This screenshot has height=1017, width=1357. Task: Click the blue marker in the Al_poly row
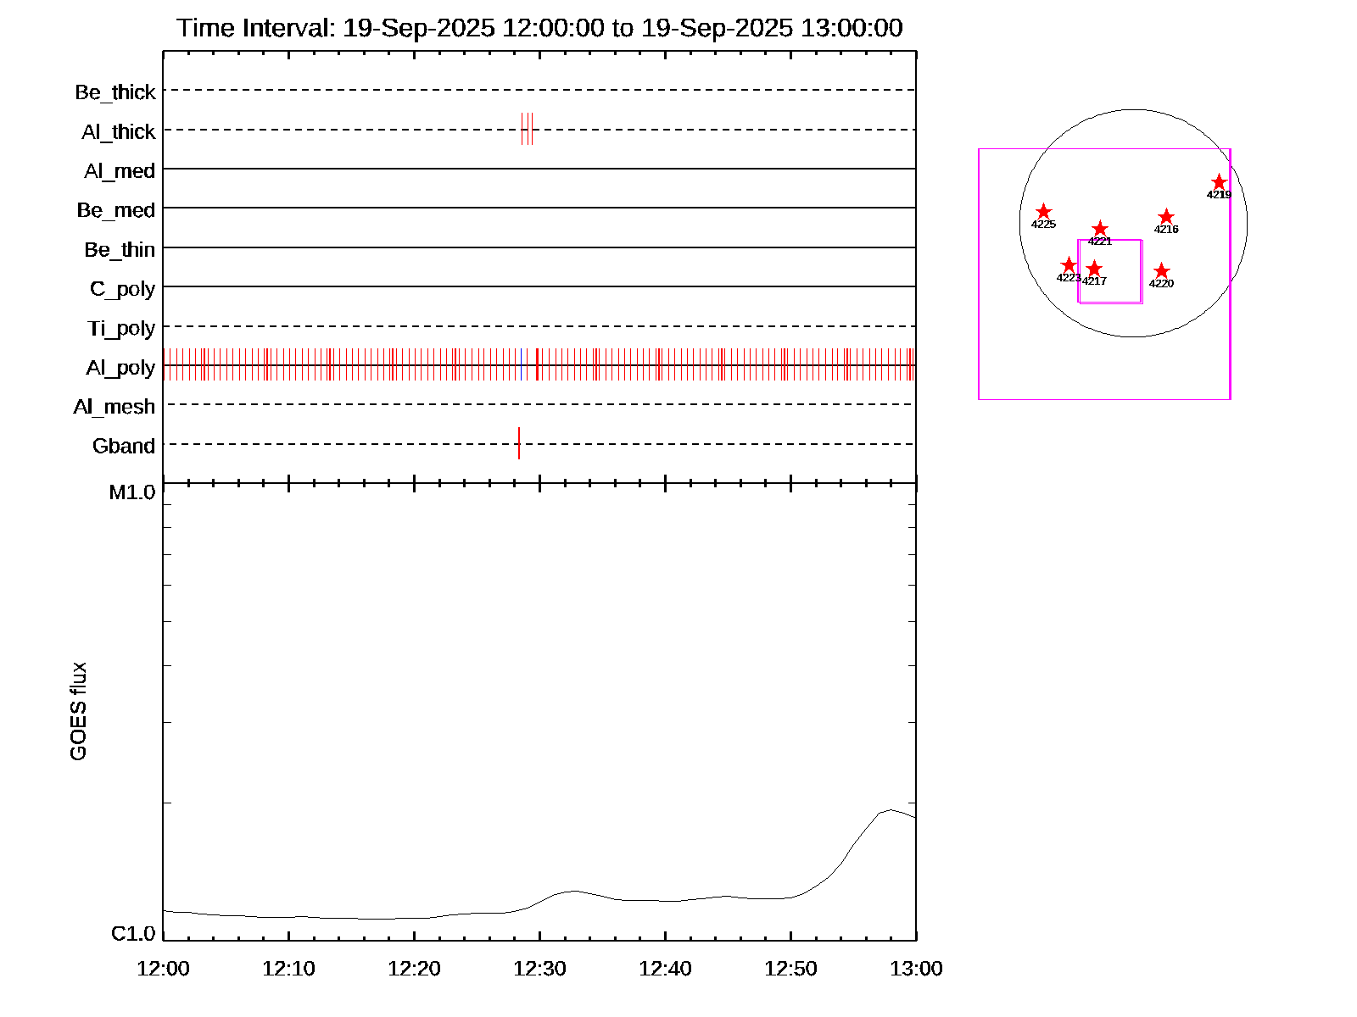pyautogui.click(x=521, y=365)
